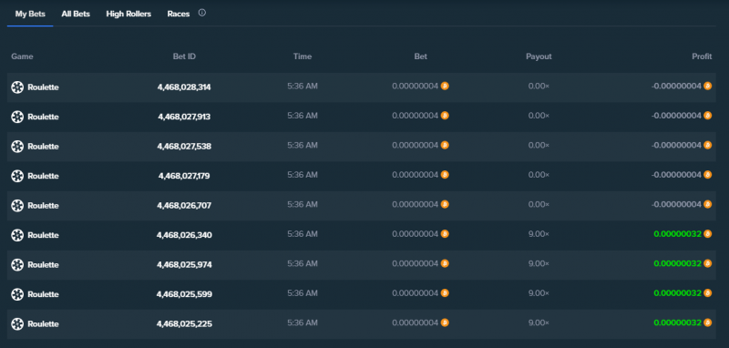The width and height of the screenshot is (729, 348).
Task: Click bitcoin icon in Bet column, row 4,468,025,599
Action: 445,293
